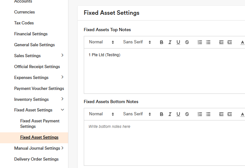Open Sans Serif font dropdown in Bottom Notes
The width and height of the screenshot is (245, 168).
pos(137,114)
